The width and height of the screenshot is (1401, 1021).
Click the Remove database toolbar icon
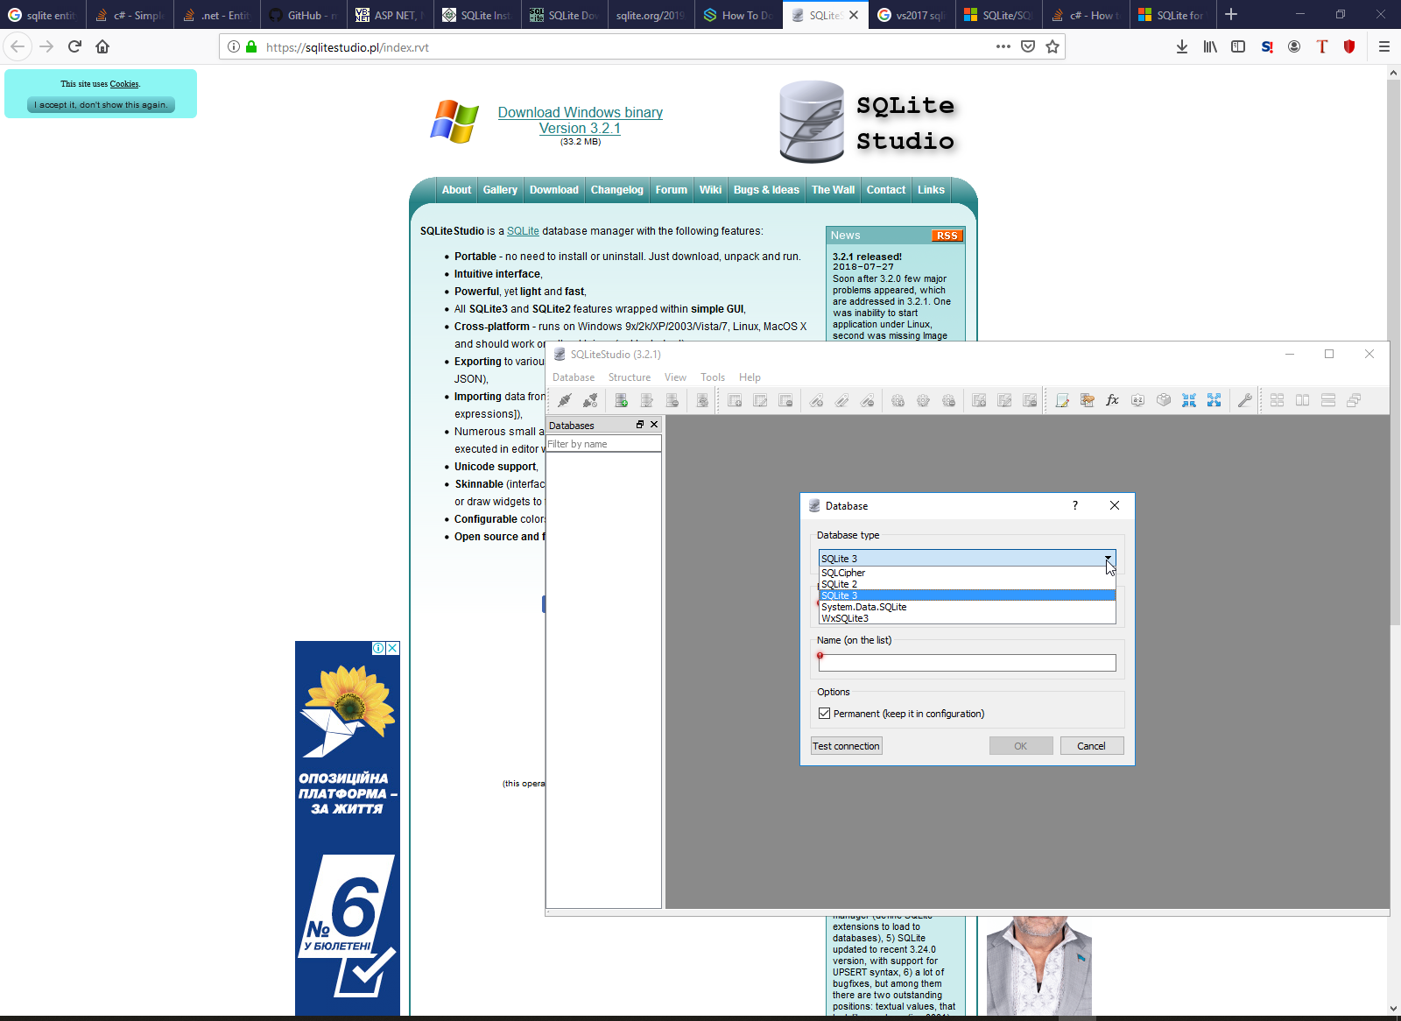click(672, 400)
